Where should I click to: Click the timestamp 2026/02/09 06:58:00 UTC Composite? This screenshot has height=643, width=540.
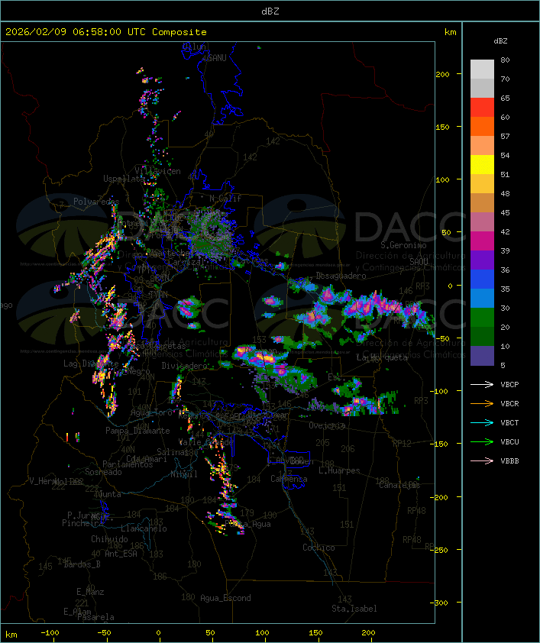(106, 32)
